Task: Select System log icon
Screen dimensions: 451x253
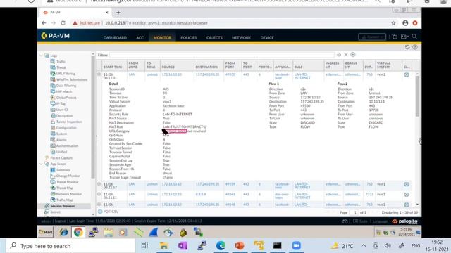Action: 53,134
